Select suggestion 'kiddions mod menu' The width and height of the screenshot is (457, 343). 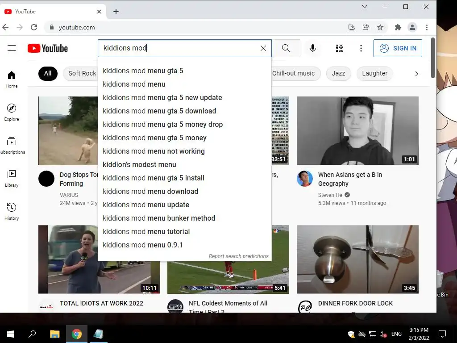[184, 84]
